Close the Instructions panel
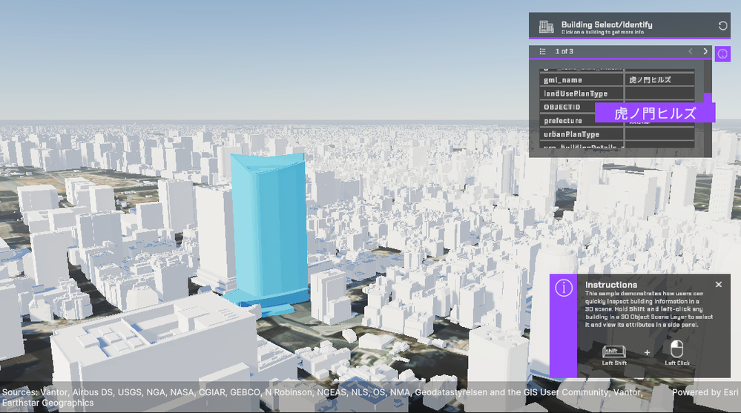Viewport: 741px width, 413px height. tap(719, 285)
